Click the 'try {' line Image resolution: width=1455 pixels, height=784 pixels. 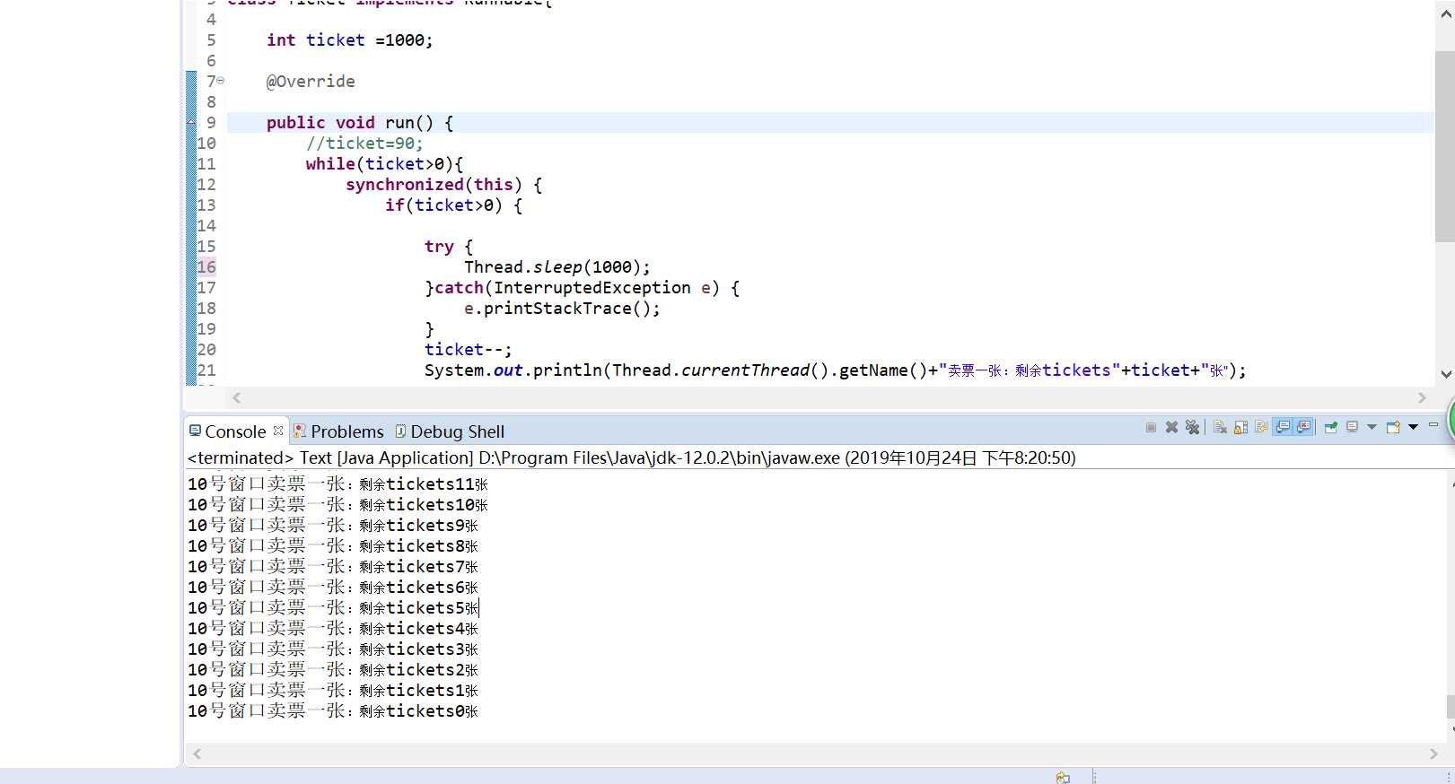(x=449, y=247)
